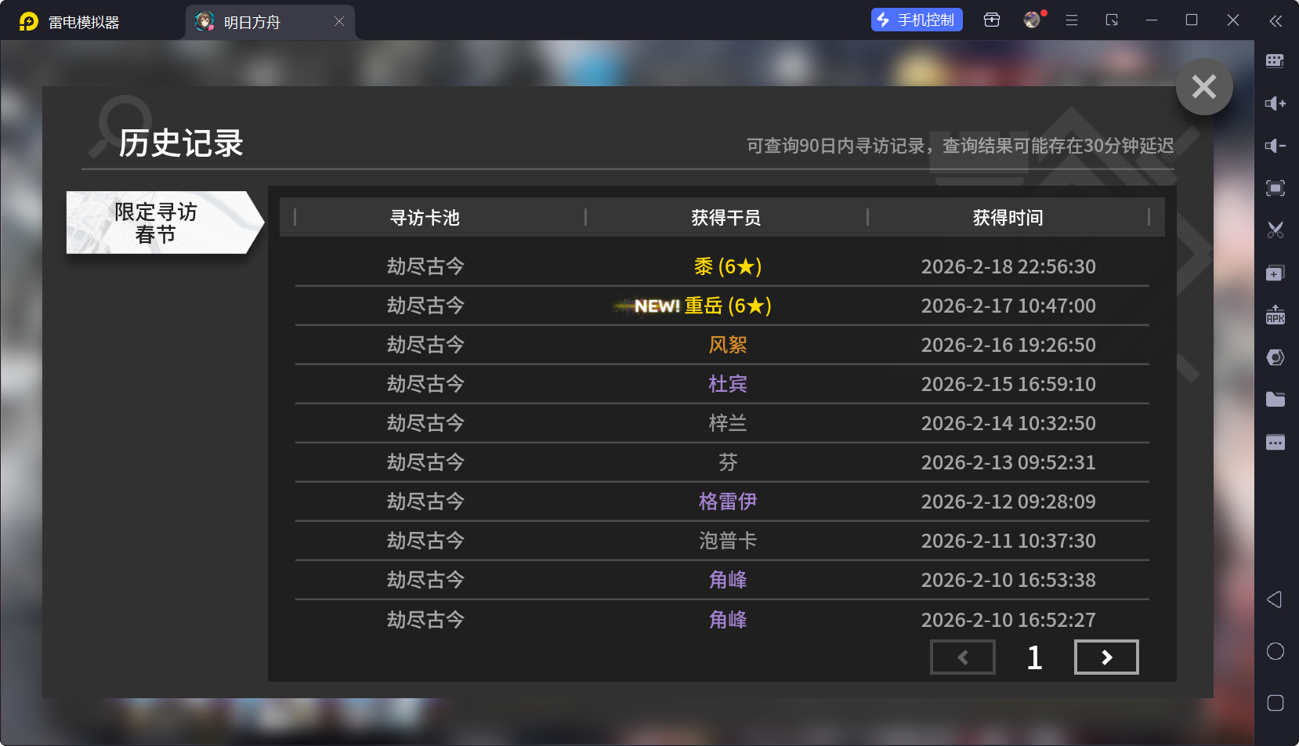Close the history record dialog
Screen dimensions: 1299x746
[x=1203, y=86]
